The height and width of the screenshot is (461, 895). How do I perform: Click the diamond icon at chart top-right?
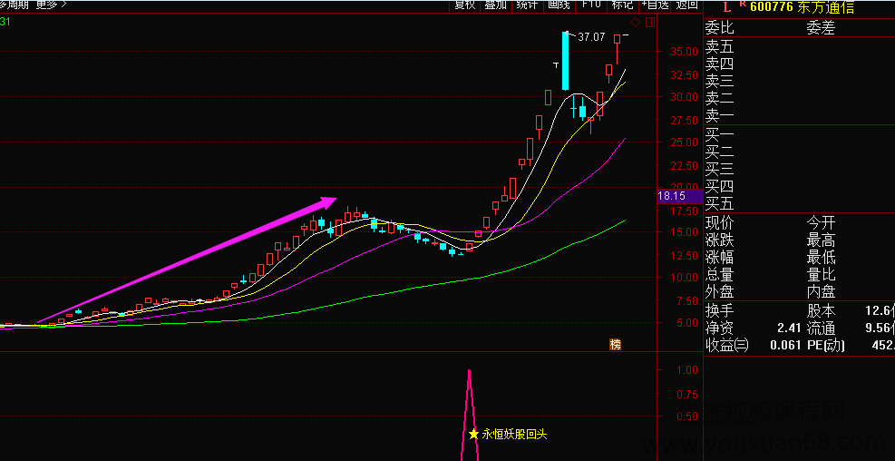point(635,22)
